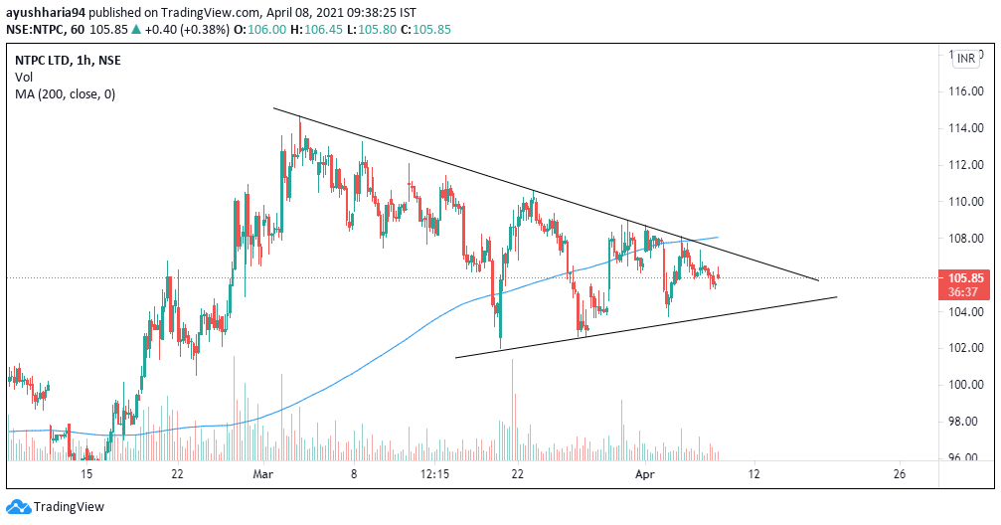Click the TradingView.com text in the header
This screenshot has width=1001, height=525.
tap(211, 13)
